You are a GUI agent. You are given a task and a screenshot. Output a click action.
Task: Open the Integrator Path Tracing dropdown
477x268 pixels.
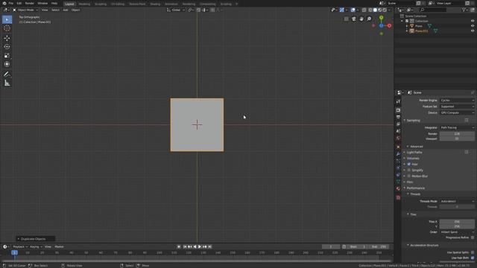[457, 127]
